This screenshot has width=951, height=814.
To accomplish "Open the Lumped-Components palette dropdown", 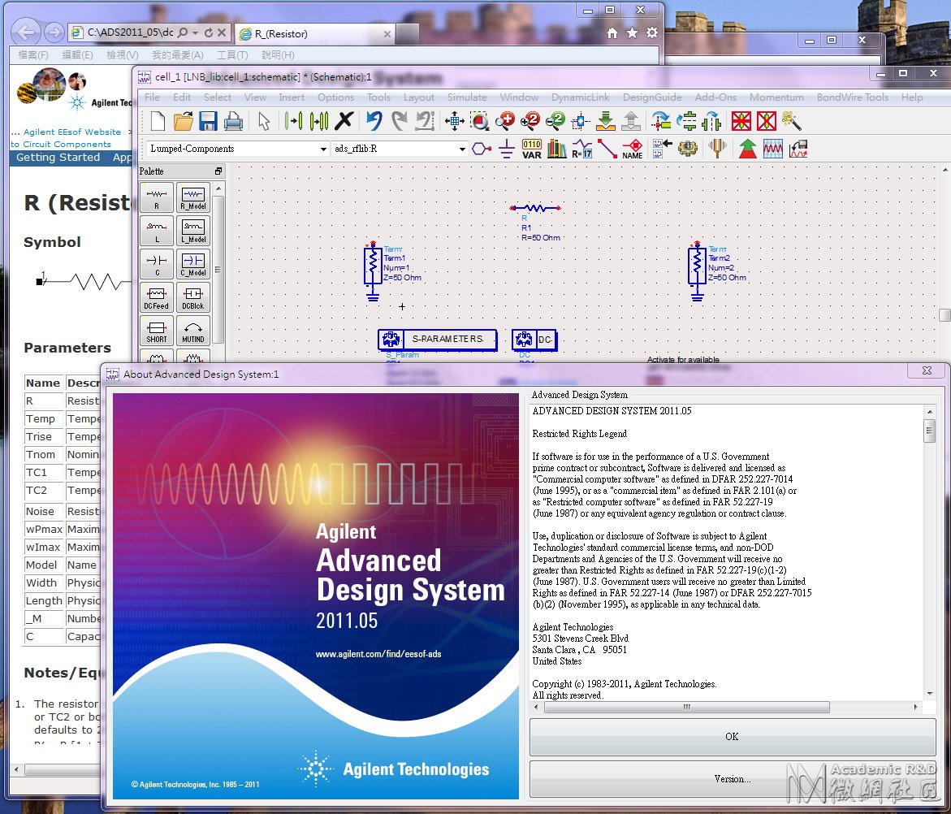I will point(323,149).
